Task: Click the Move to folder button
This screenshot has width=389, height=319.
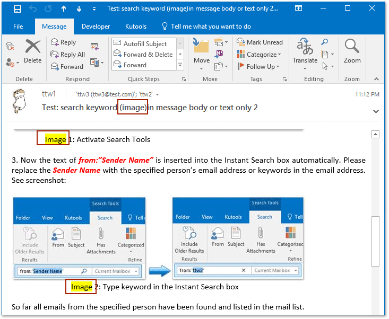Action: point(202,54)
